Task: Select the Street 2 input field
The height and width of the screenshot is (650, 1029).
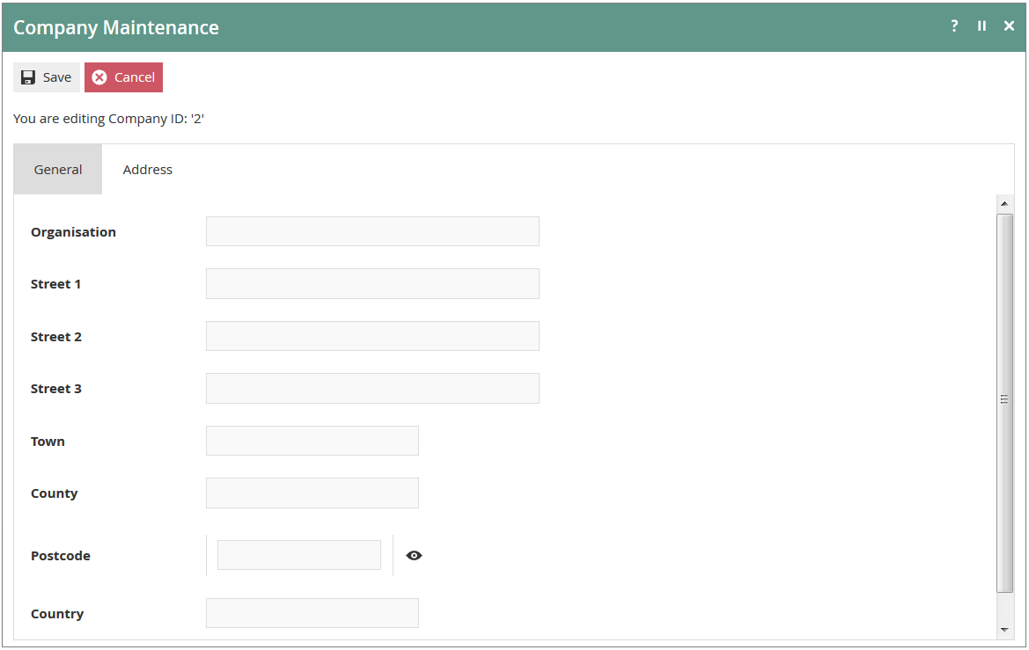Action: click(372, 336)
